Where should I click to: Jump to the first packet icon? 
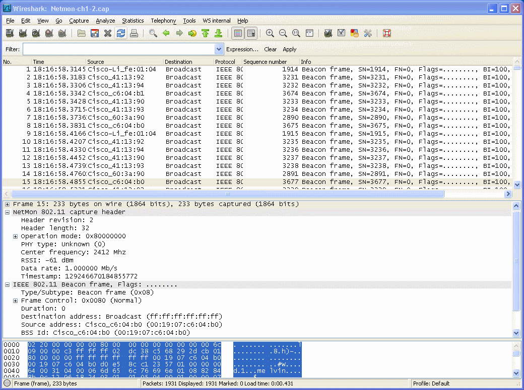205,33
